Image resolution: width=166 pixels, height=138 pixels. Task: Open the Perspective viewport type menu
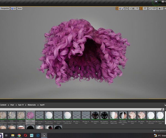[5, 9]
